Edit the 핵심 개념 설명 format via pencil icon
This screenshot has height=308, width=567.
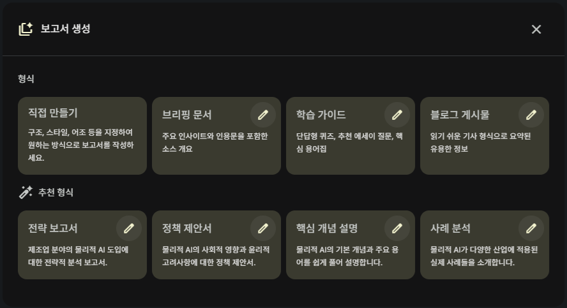397,228
